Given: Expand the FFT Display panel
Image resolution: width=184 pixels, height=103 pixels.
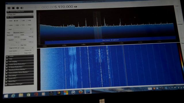Looking at the screenshot, I should click(x=20, y=62).
